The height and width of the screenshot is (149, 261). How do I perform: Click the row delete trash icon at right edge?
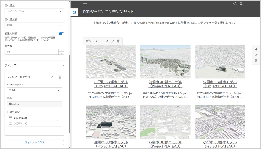click(256, 61)
